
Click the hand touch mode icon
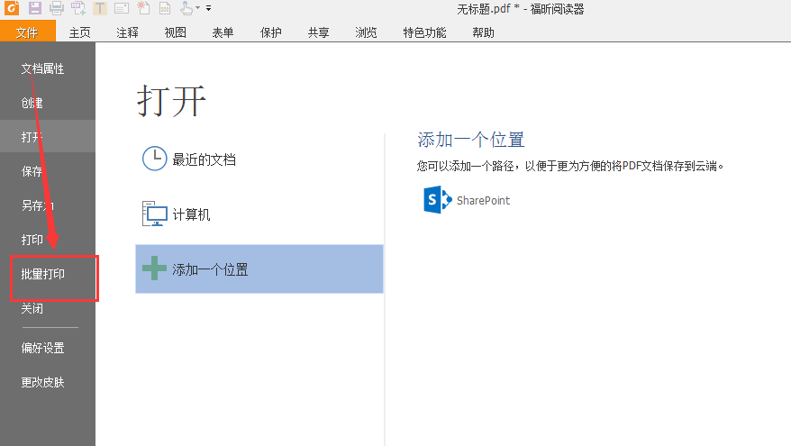(186, 7)
